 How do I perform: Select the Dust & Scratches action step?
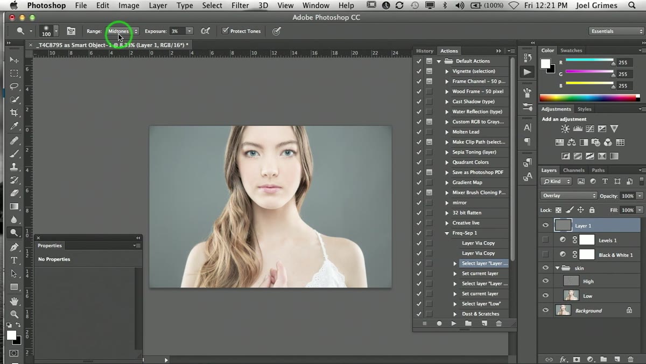pyautogui.click(x=480, y=314)
